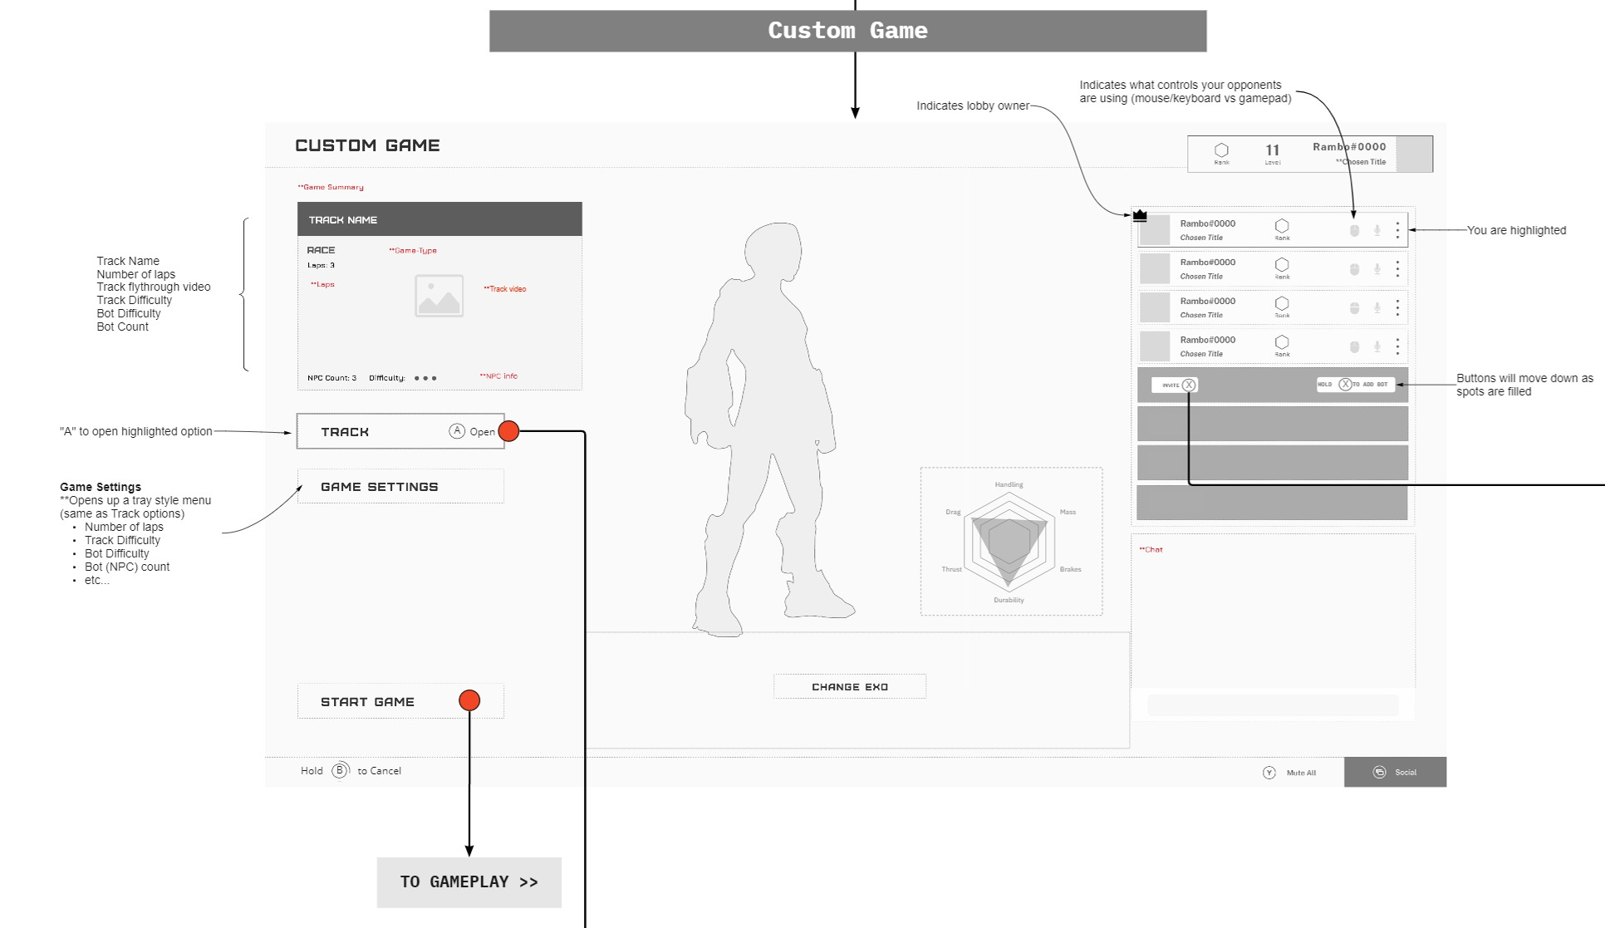This screenshot has height=928, width=1605.
Task: Toggle microphone icon on first player row
Action: 1377,230
